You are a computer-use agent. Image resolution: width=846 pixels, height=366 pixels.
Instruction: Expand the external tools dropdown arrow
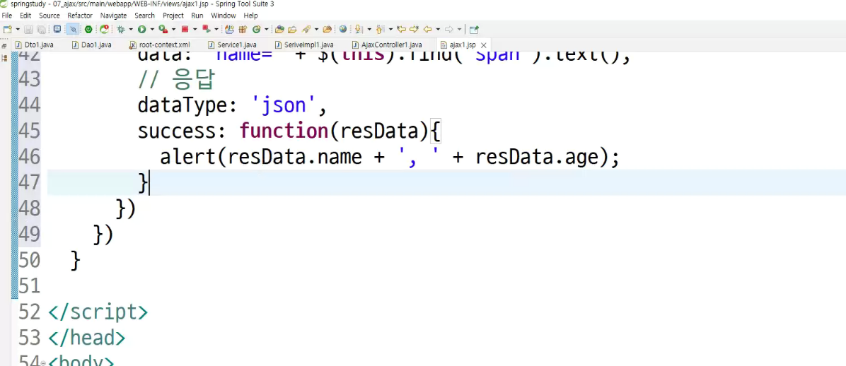tap(216, 29)
